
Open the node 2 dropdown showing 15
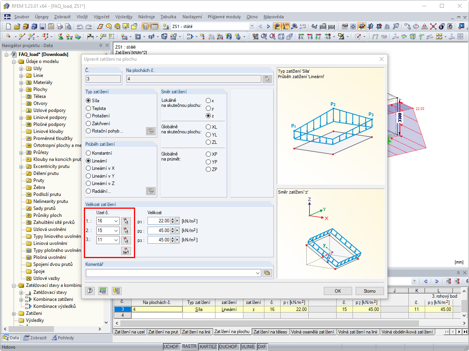(x=116, y=231)
